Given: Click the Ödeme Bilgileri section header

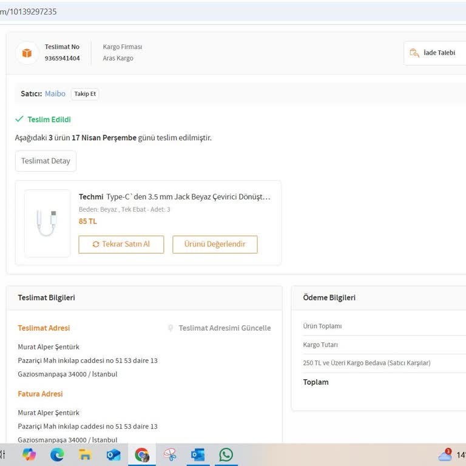Looking at the screenshot, I should pyautogui.click(x=329, y=297).
